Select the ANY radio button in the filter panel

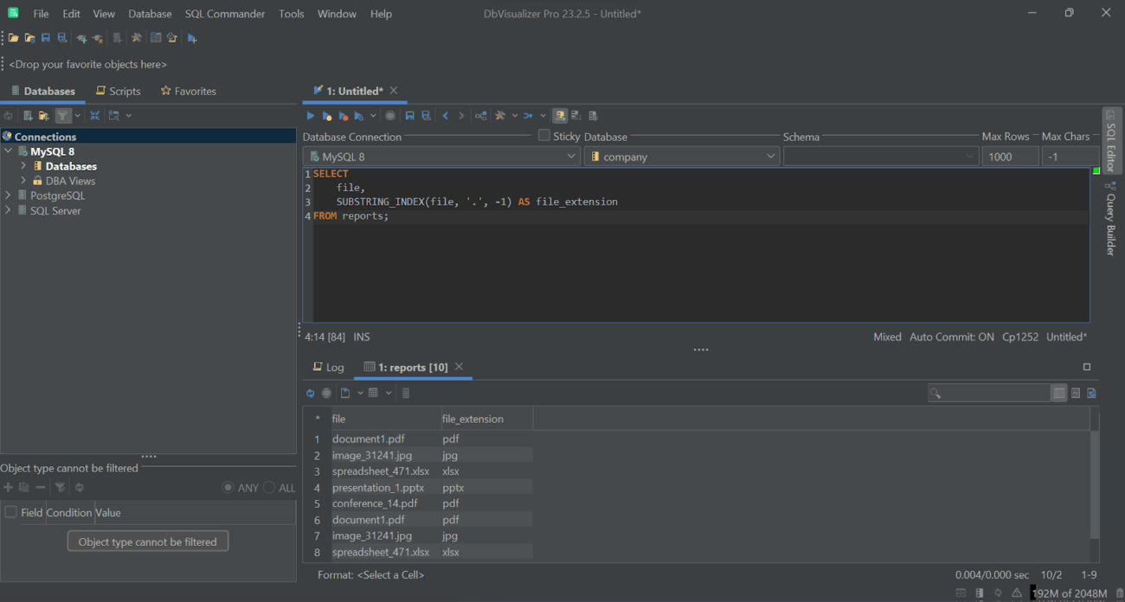(x=227, y=487)
